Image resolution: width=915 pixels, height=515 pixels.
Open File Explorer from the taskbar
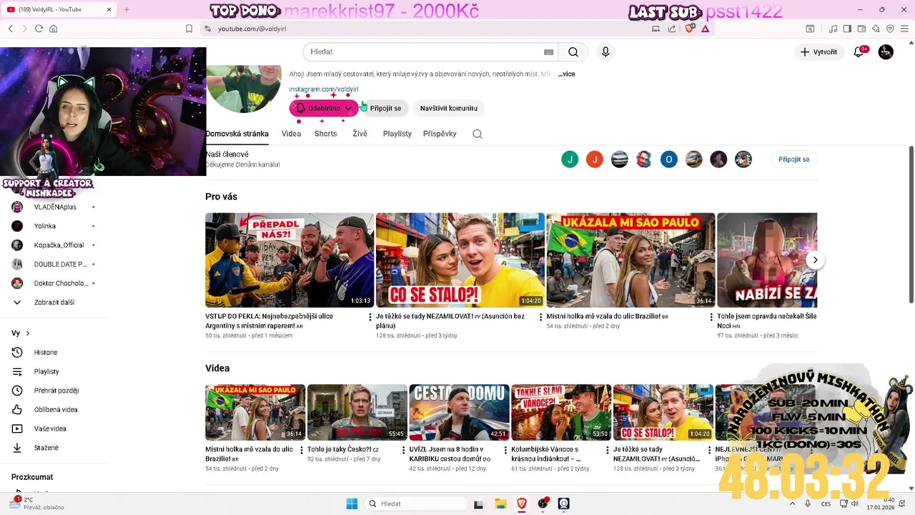[500, 504]
